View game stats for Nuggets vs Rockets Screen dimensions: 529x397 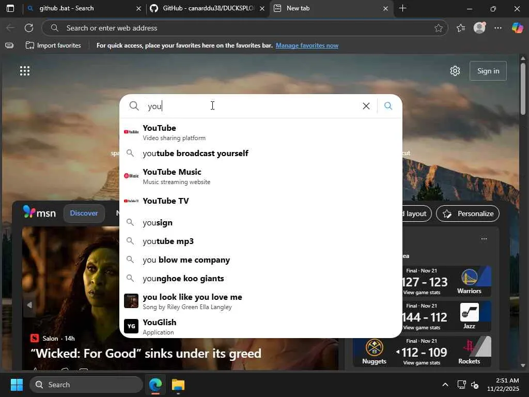tap(422, 362)
